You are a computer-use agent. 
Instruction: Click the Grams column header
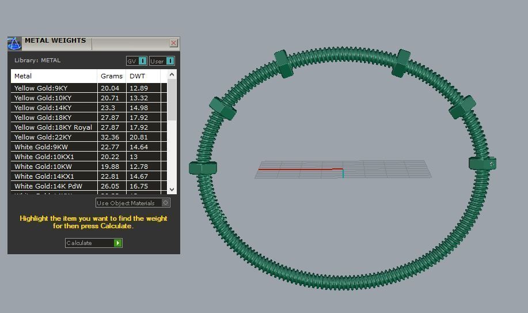coord(112,76)
